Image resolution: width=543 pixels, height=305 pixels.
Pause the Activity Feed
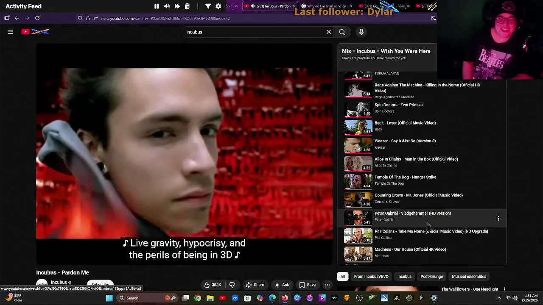click(x=157, y=6)
